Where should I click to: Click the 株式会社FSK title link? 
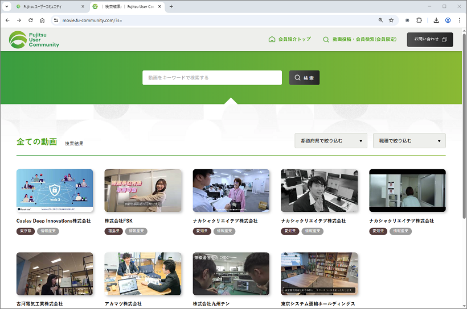point(118,221)
